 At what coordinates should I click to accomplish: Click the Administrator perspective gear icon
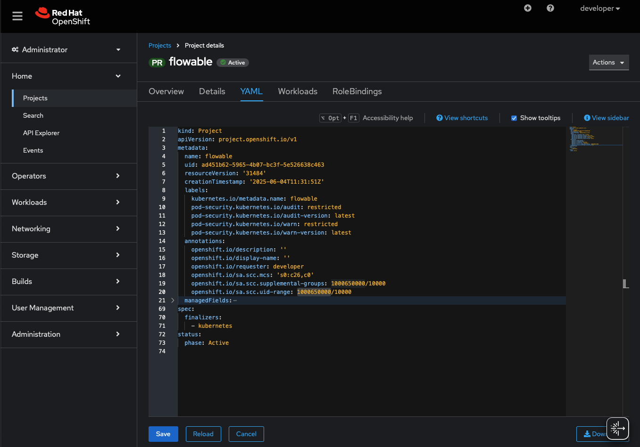click(15, 49)
